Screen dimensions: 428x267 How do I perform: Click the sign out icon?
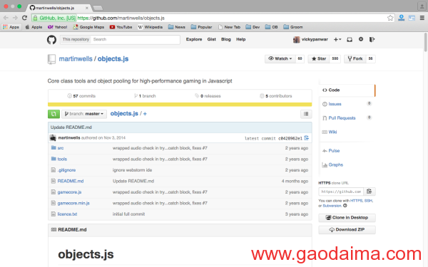coord(372,39)
